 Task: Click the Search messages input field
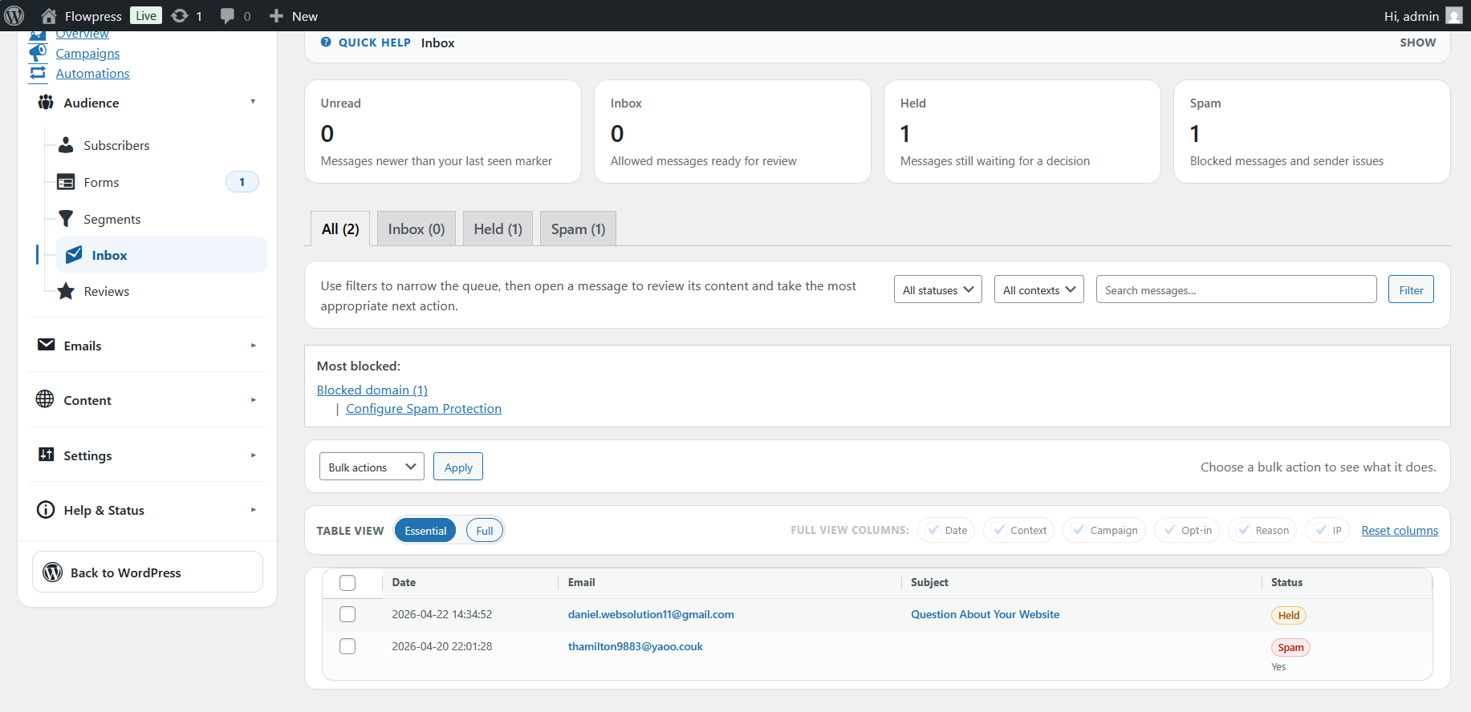click(1236, 289)
